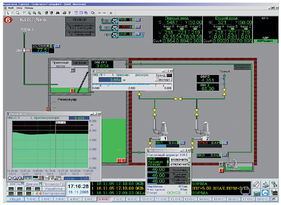The width and height of the screenshot is (281, 205).
Task: Open the Файл menu
Action: (11, 8)
